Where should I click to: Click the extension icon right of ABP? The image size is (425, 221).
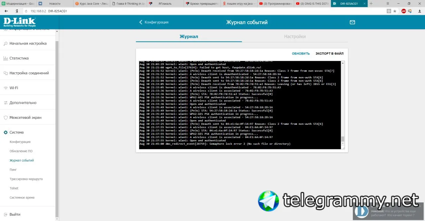tap(410, 11)
